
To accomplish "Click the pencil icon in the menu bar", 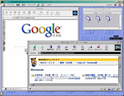I will (38, 5).
